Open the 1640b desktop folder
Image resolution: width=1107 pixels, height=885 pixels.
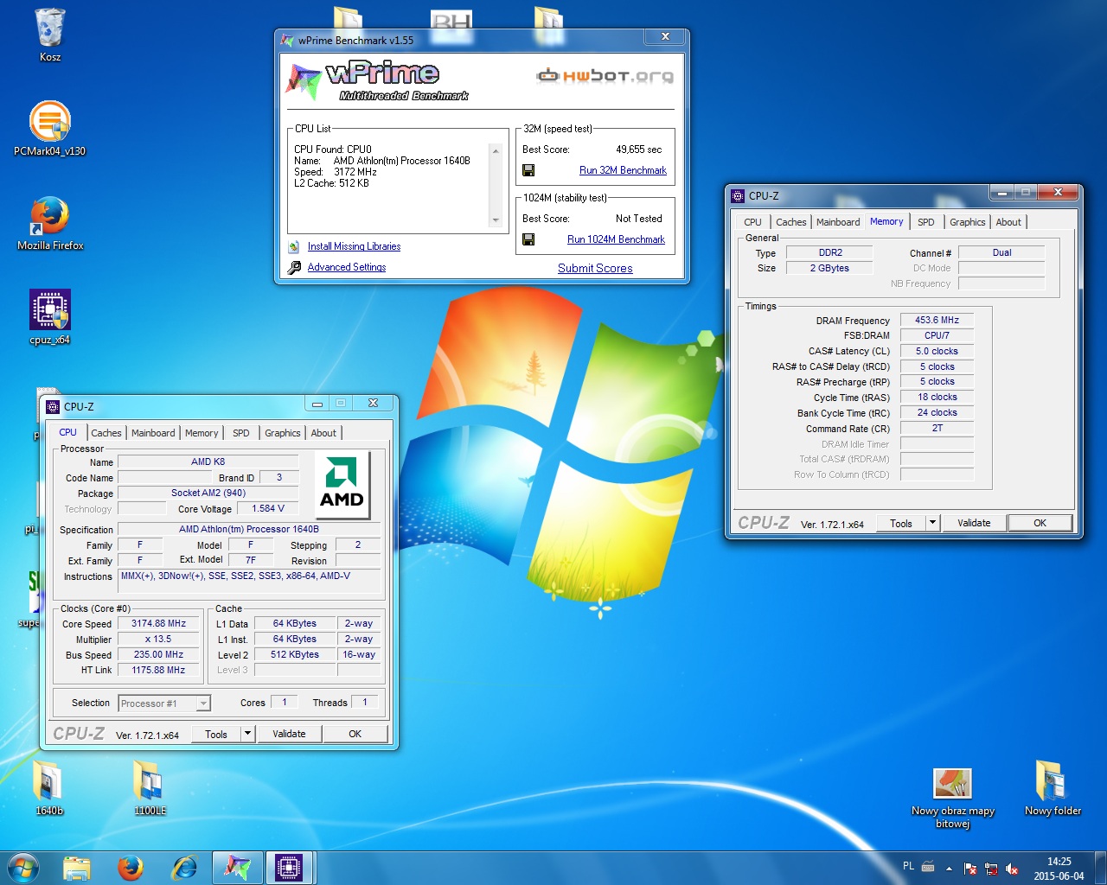[x=49, y=787]
